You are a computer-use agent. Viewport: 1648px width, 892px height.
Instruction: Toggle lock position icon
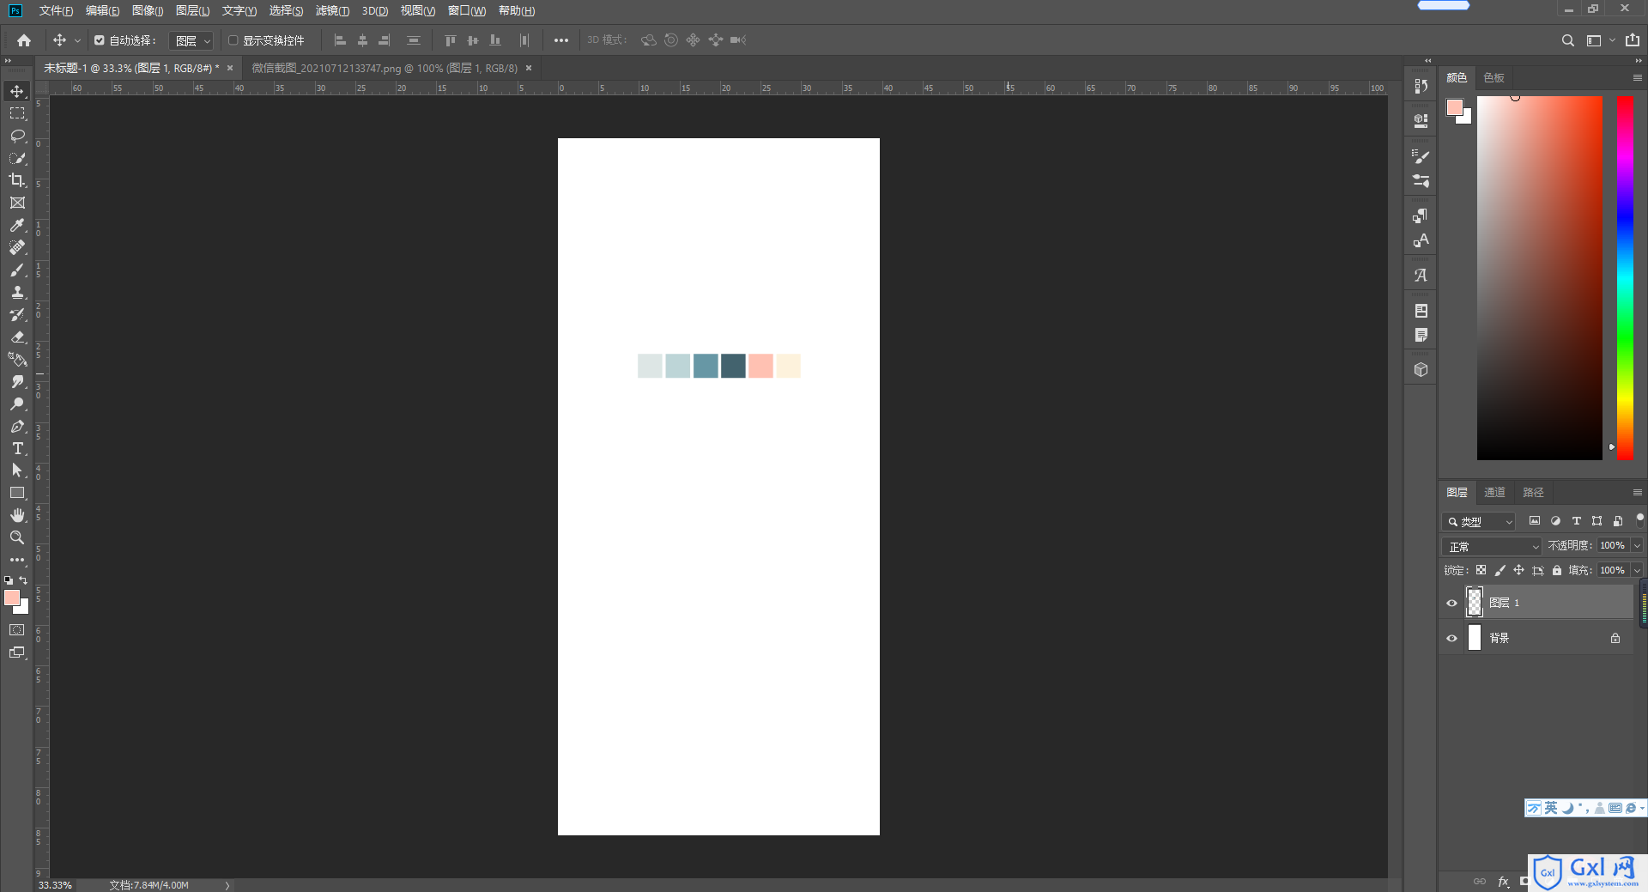[x=1518, y=570]
